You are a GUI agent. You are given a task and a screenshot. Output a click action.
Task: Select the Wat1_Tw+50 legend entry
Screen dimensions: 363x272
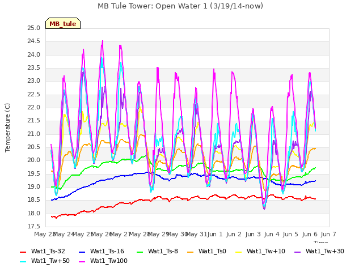[45, 261]
